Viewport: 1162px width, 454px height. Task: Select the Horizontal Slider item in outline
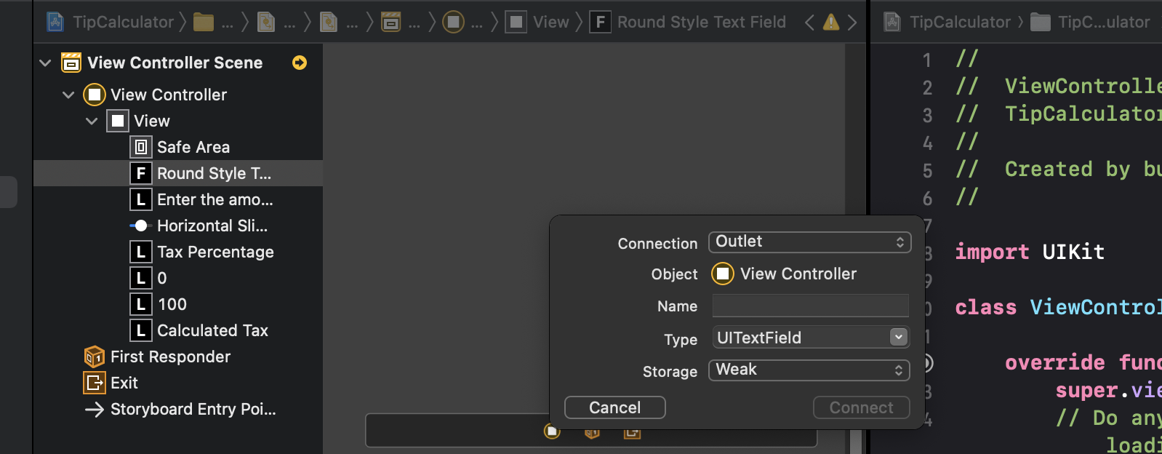pos(212,226)
